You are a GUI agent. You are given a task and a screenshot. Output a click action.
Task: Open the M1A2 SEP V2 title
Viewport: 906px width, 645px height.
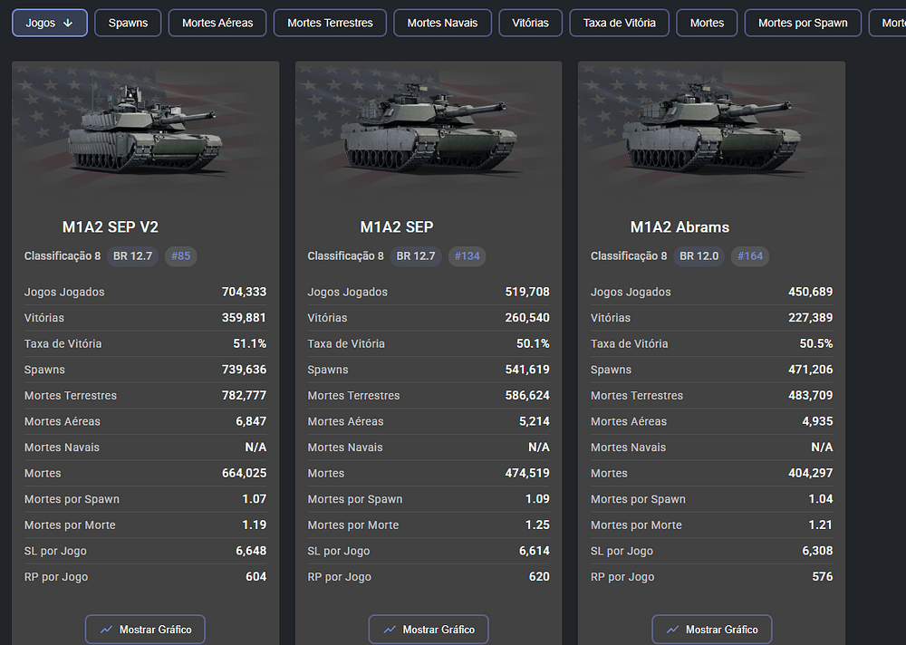pyautogui.click(x=110, y=227)
